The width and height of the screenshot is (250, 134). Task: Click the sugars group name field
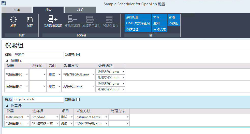(x=38, y=54)
